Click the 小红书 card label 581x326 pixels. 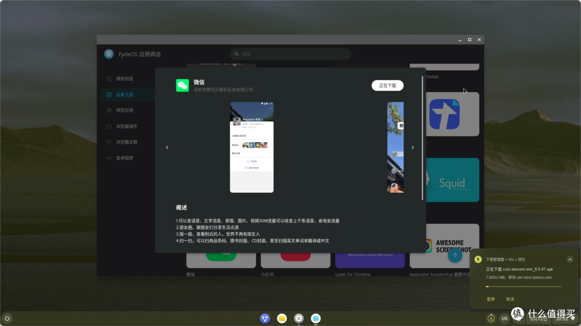coord(267,274)
